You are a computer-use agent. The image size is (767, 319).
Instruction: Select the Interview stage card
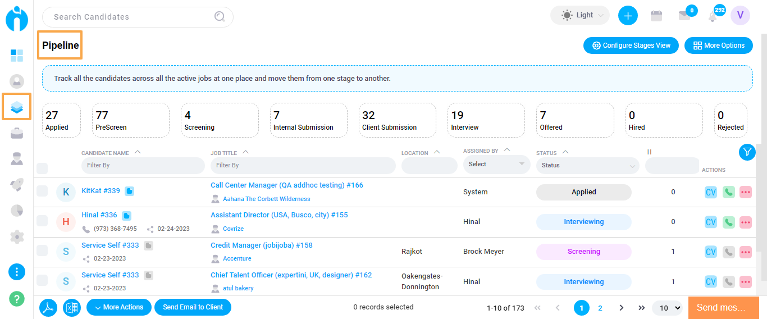(486, 120)
